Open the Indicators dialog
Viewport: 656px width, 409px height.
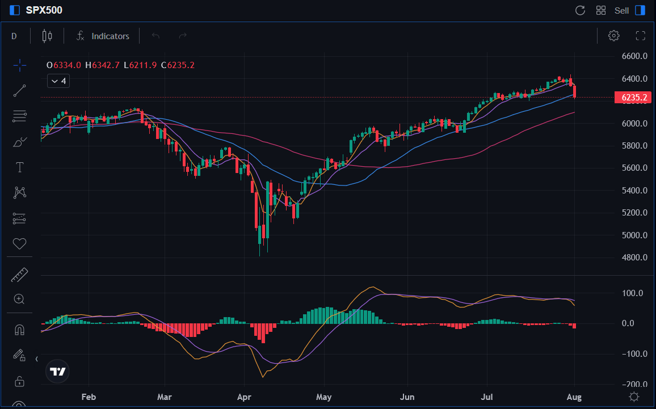point(103,36)
